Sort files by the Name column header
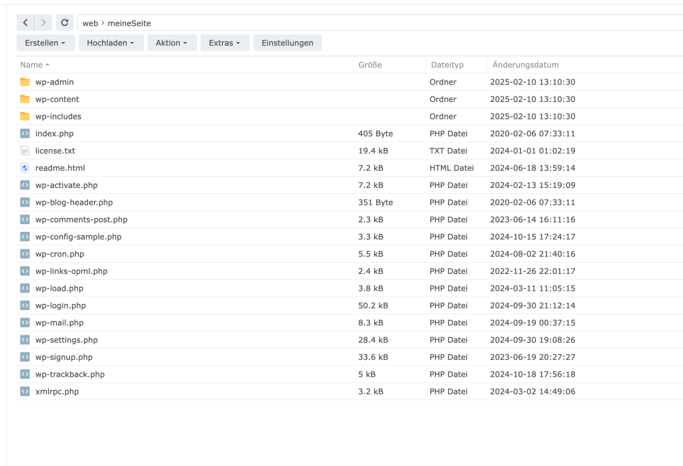 point(31,65)
